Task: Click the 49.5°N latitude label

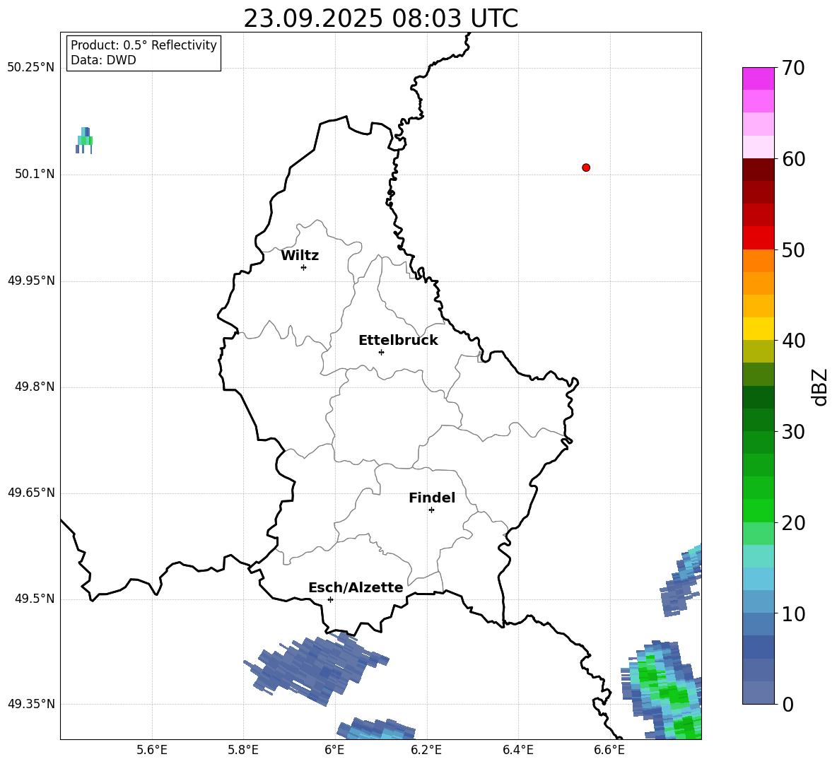Action: pos(35,598)
